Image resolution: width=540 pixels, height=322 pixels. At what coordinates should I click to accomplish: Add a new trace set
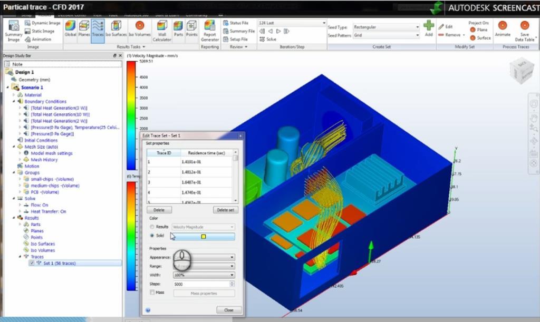429,28
